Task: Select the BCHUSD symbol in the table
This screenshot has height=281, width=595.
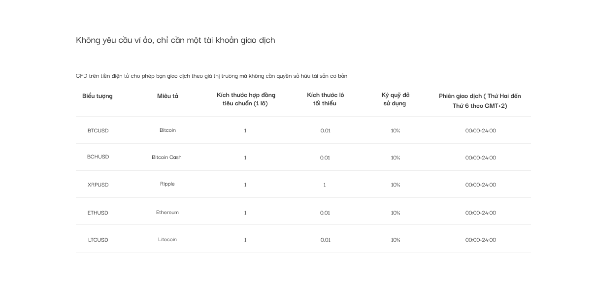Action: point(98,156)
